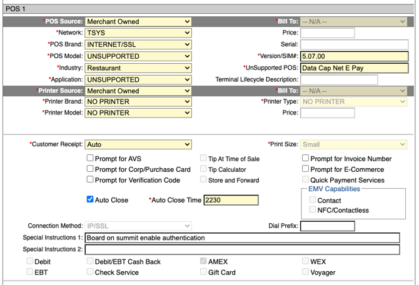The width and height of the screenshot is (419, 285).
Task: Open the POS Source dropdown
Action: [x=138, y=21]
